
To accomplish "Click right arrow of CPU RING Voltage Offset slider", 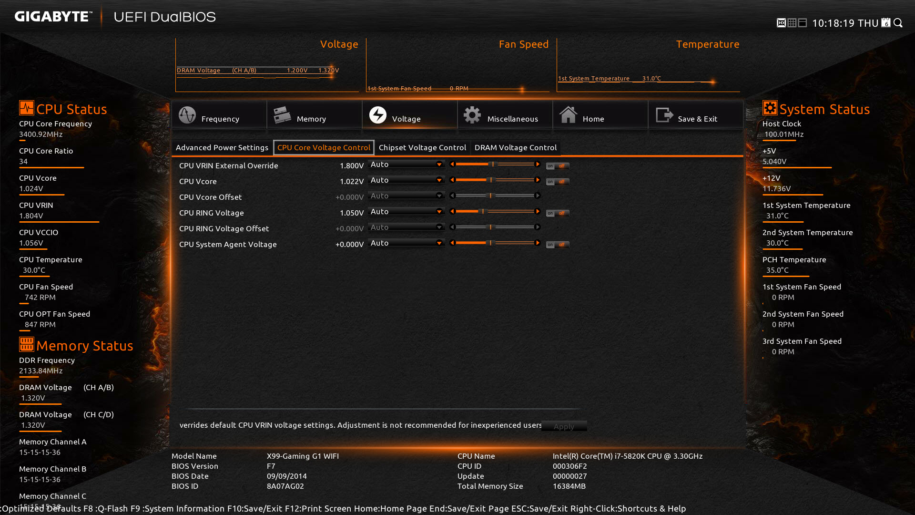I will click(538, 227).
